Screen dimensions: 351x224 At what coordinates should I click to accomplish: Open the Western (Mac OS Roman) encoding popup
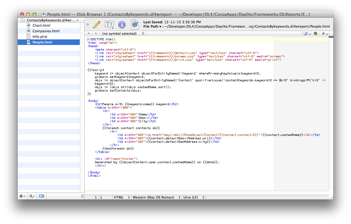156,197
